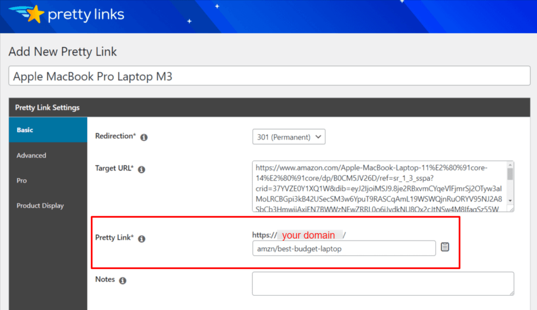Click the info icon beside Redirection
This screenshot has width=537, height=310.
(x=144, y=137)
